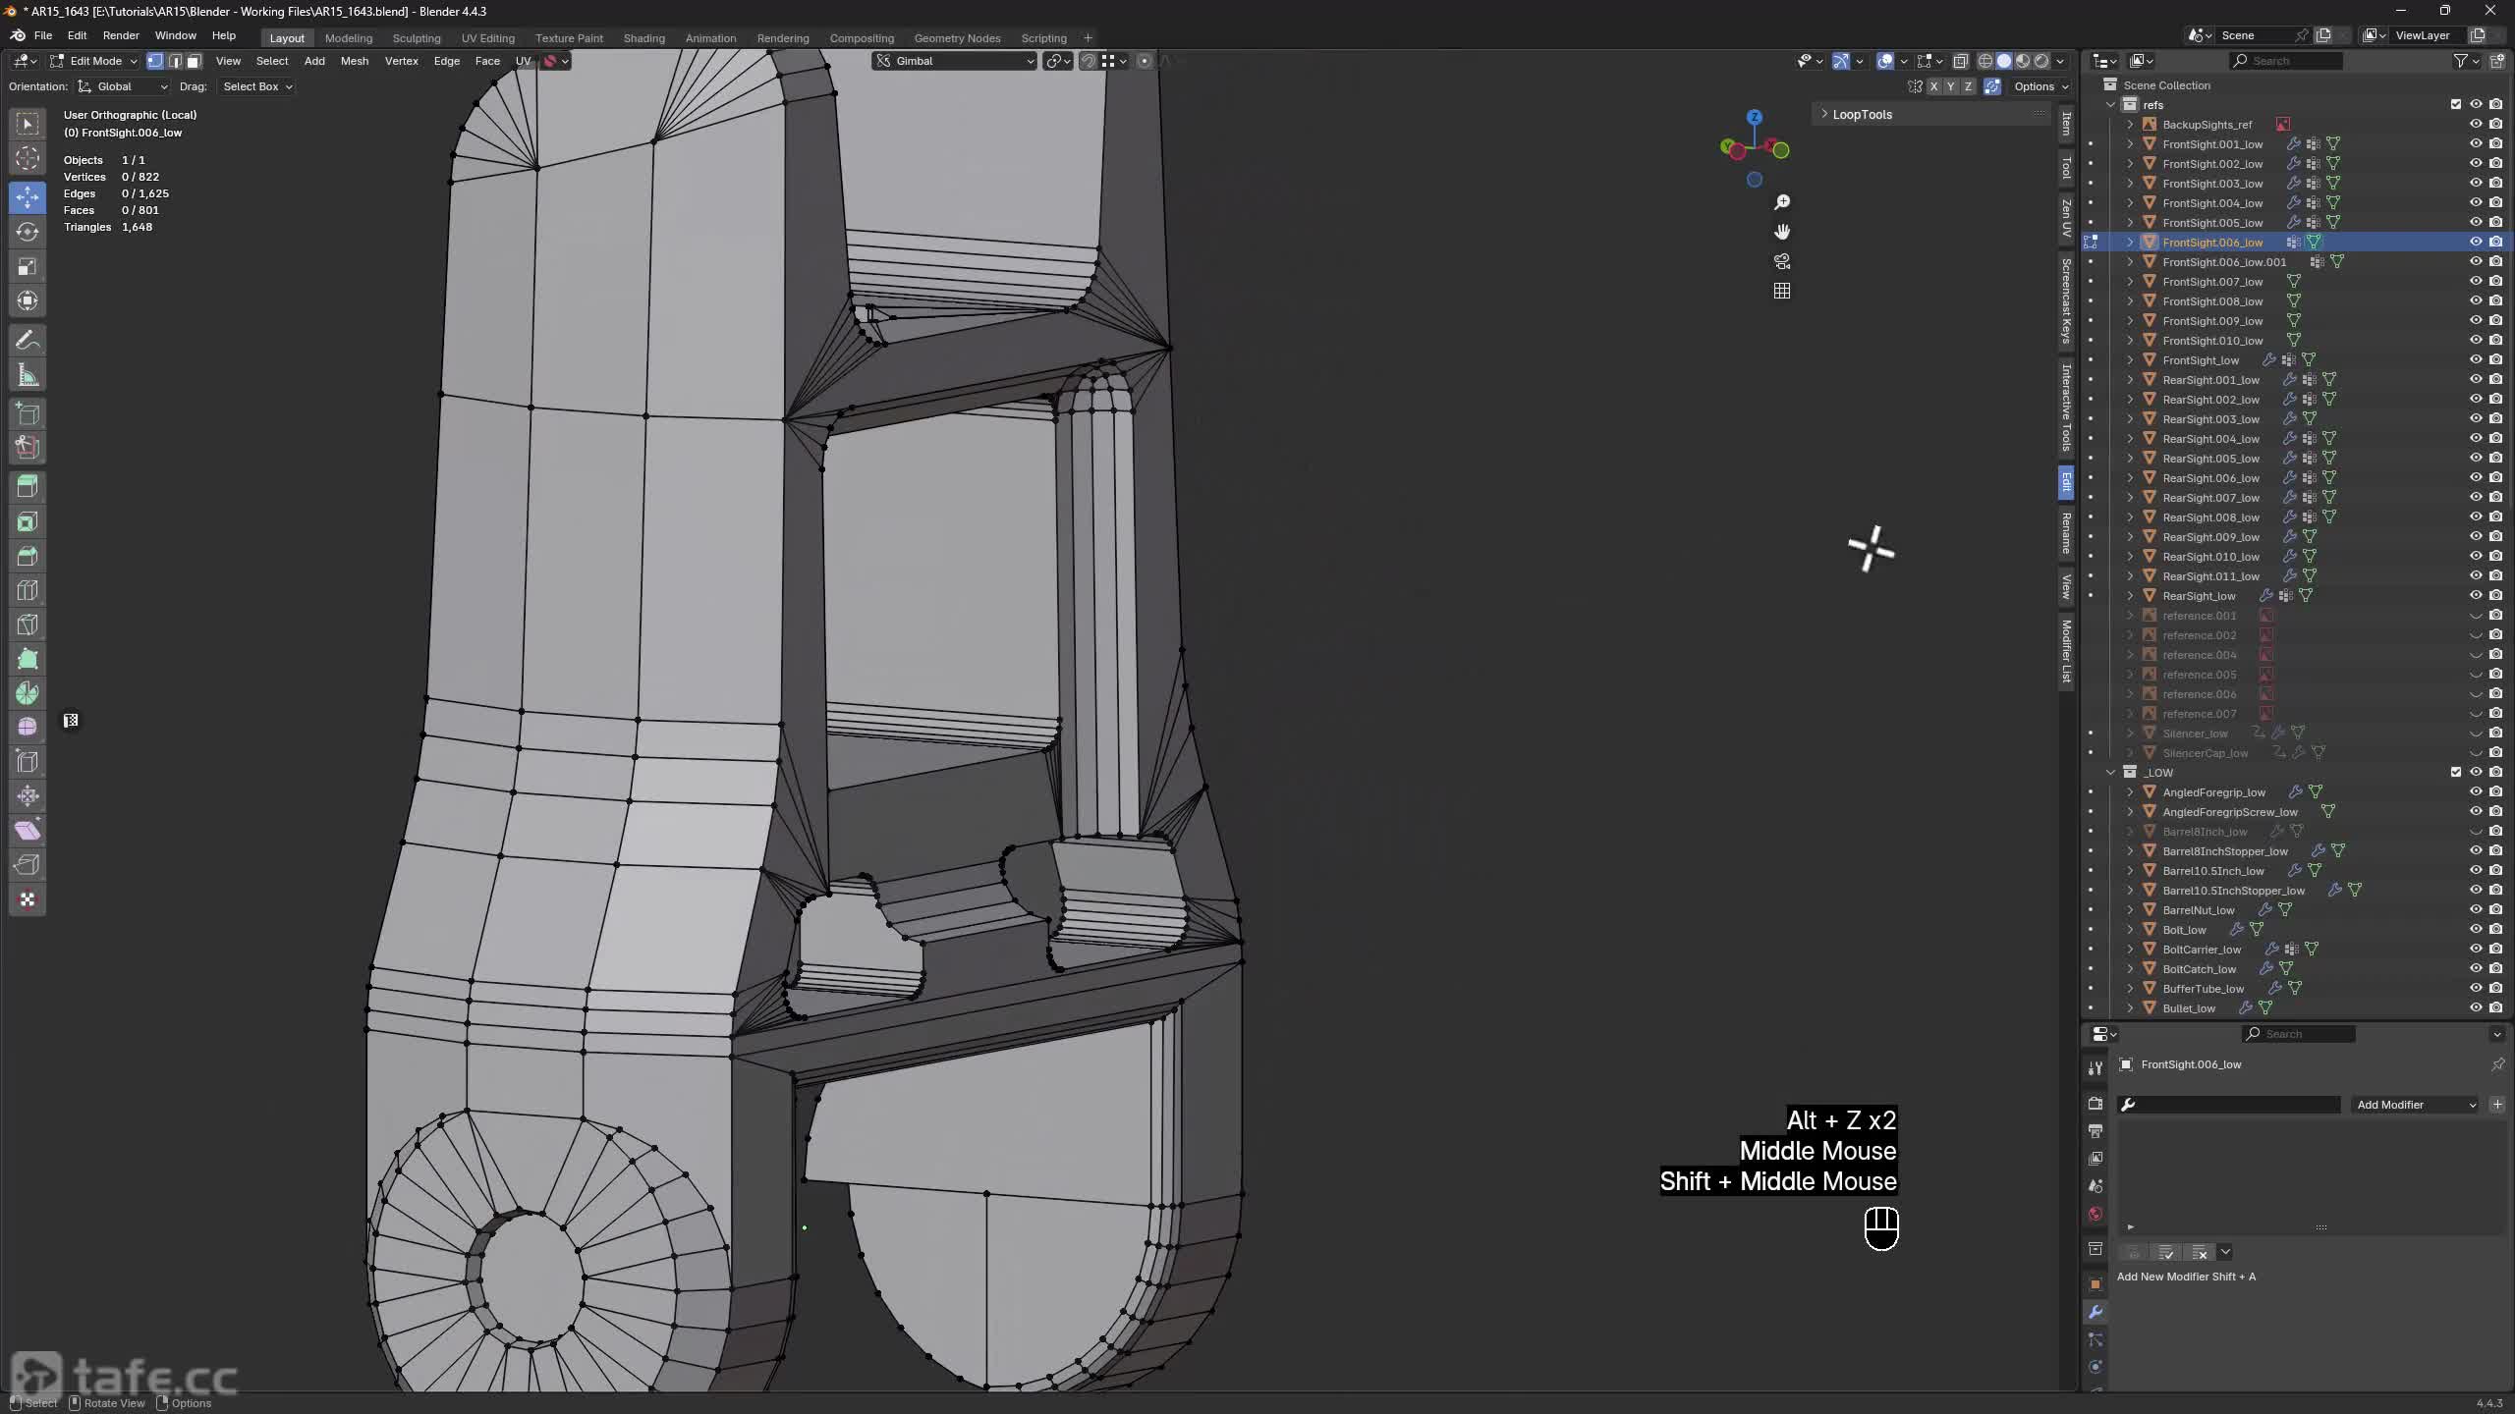Select the Measure tool
This screenshot has height=1414, width=2515.
coord(28,375)
